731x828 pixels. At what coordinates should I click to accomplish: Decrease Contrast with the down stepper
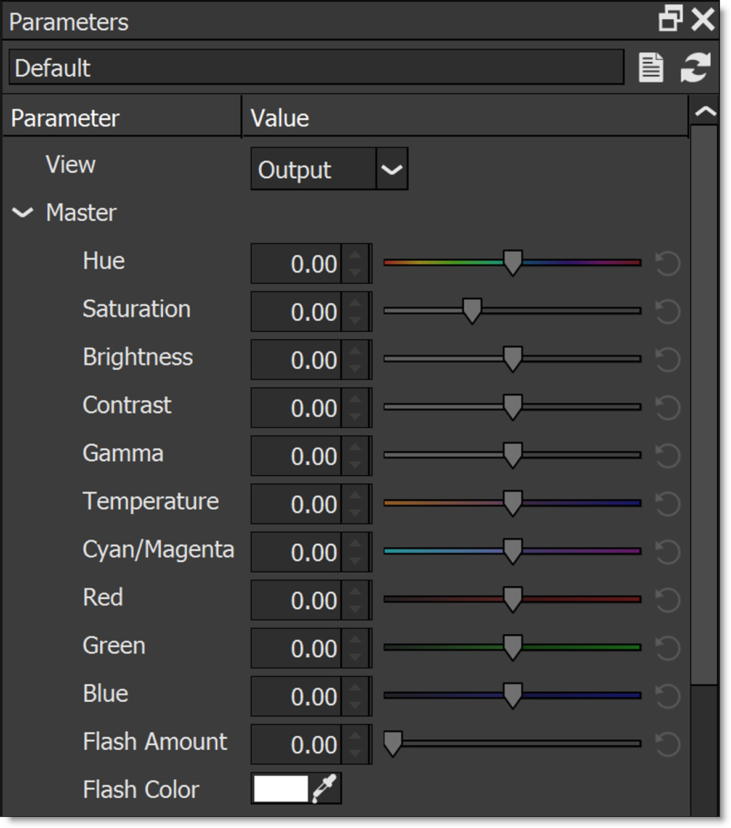point(355,416)
